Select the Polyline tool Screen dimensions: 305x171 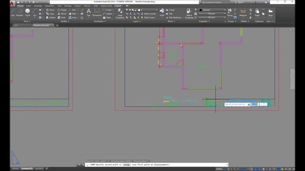20,13
